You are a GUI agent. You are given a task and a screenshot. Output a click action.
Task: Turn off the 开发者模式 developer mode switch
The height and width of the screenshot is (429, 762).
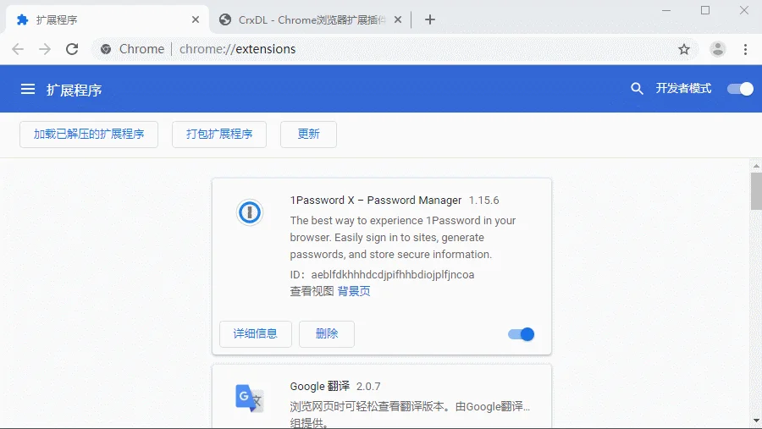point(740,89)
